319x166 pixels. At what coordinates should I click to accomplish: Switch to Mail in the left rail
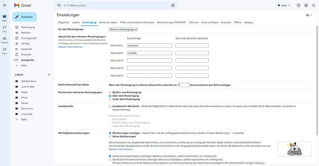[4, 17]
